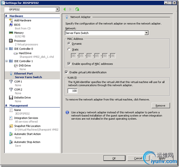The image size is (179, 167).
Task: Click the IDE Controller 1 icon
Action: point(11,61)
